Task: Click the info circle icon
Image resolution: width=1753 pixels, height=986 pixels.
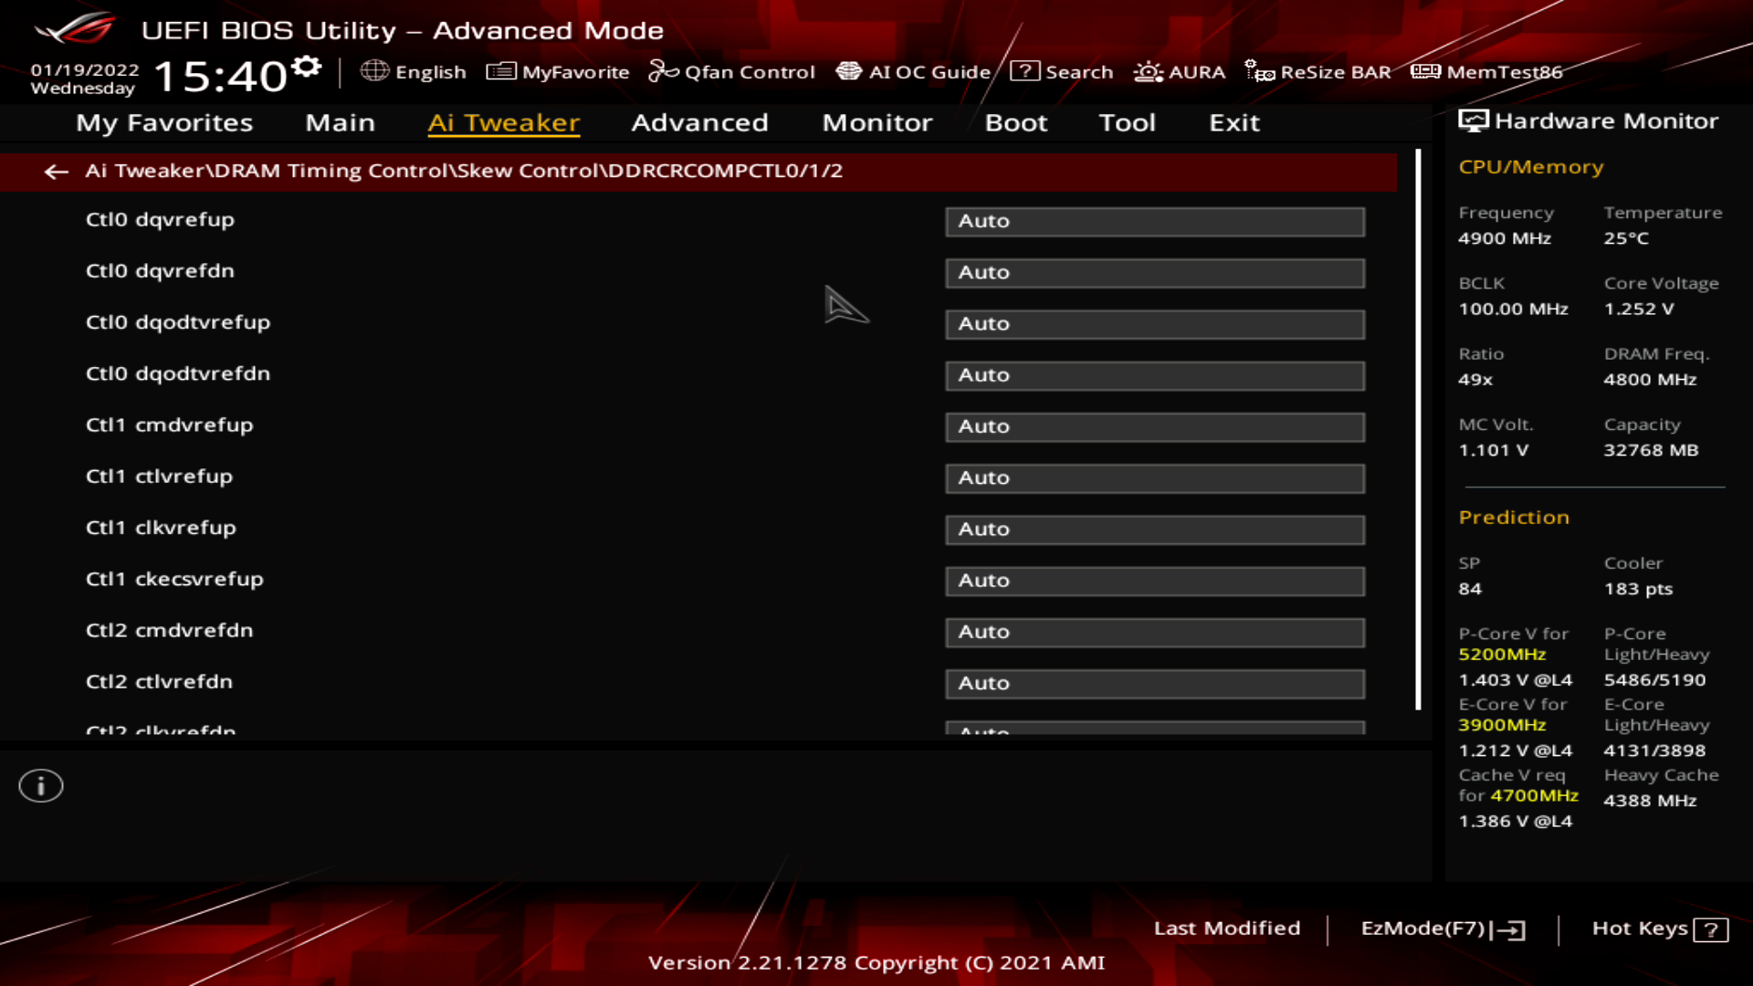Action: coord(40,786)
